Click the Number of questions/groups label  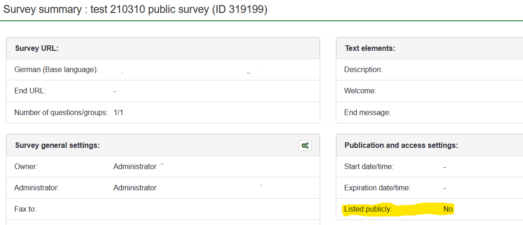click(61, 112)
